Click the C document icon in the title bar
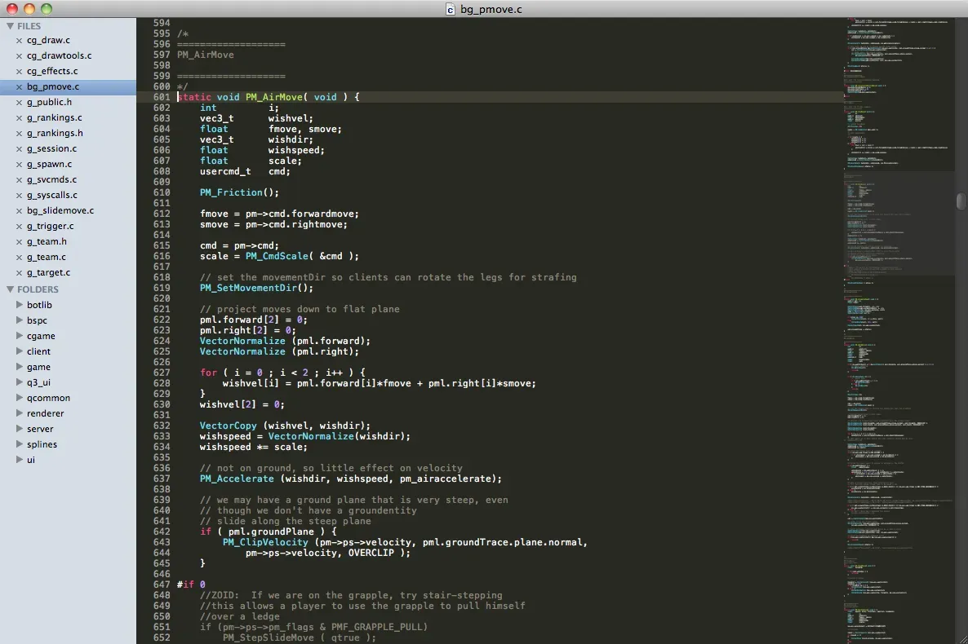Image resolution: width=968 pixels, height=644 pixels. (x=450, y=9)
